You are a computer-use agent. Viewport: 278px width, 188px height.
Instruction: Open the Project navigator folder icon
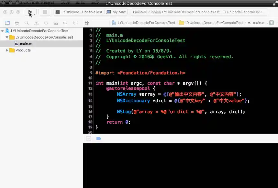pos(7,23)
